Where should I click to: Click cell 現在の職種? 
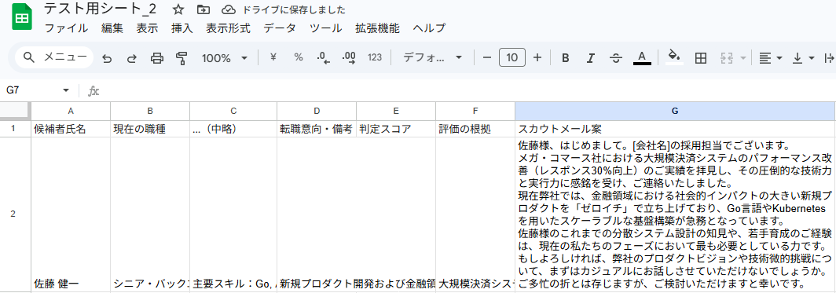[x=150, y=129]
